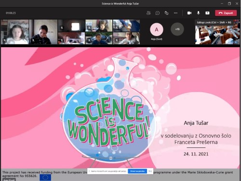Viewport: 241px width, 181px height.
Task: Select the video tile of boy wearing headphones
Action: [99, 26]
